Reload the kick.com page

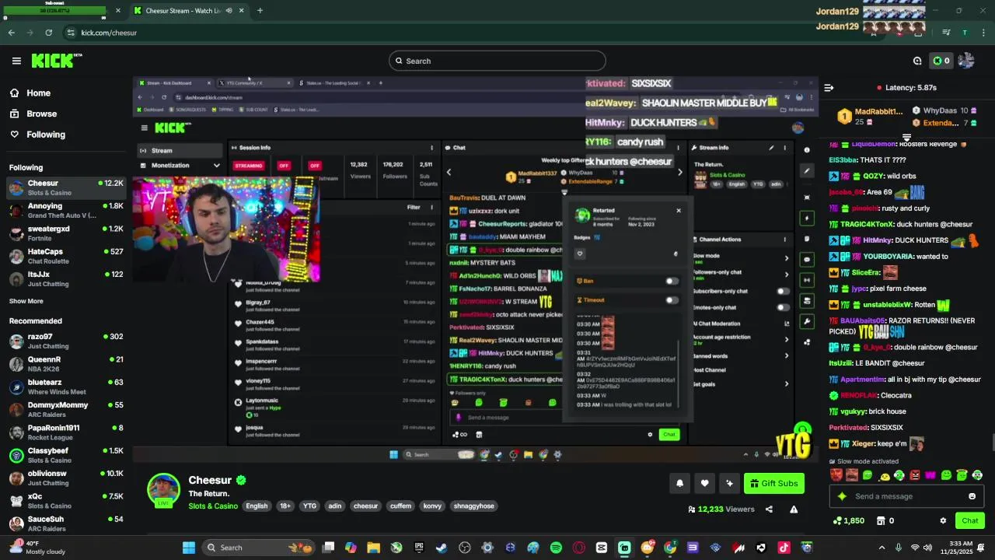click(48, 33)
